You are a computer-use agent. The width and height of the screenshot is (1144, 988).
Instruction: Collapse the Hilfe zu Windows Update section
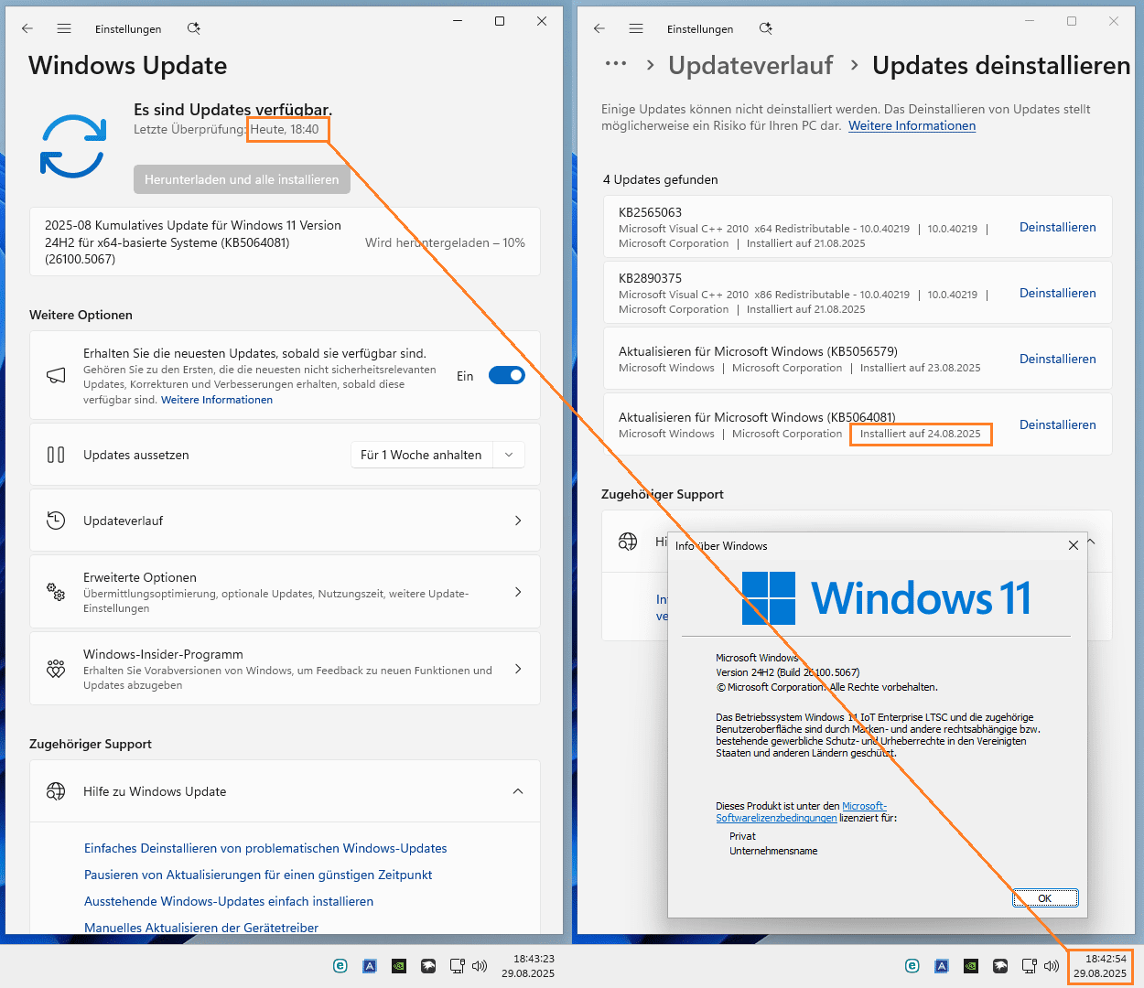[518, 791]
